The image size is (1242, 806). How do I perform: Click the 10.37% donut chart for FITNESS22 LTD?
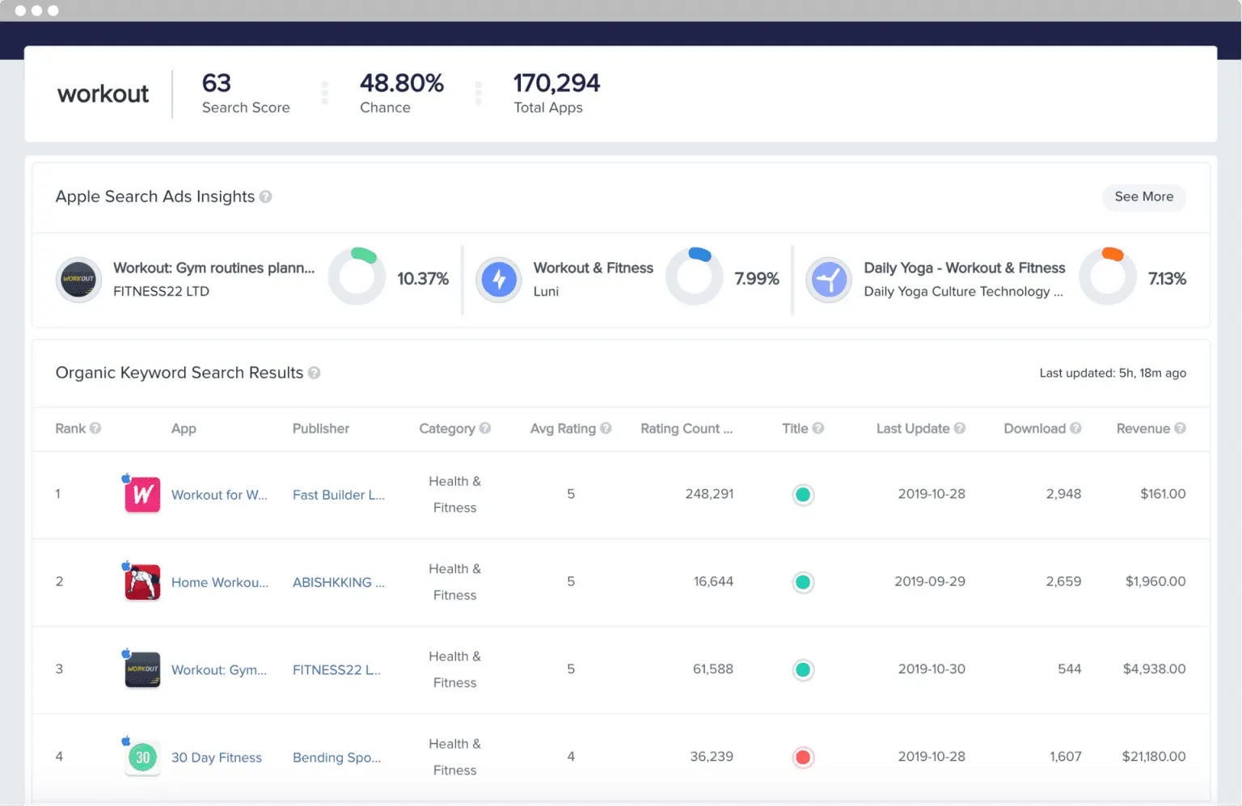[357, 276]
